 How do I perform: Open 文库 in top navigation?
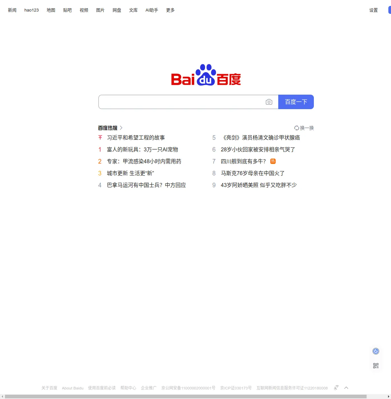[x=134, y=10]
